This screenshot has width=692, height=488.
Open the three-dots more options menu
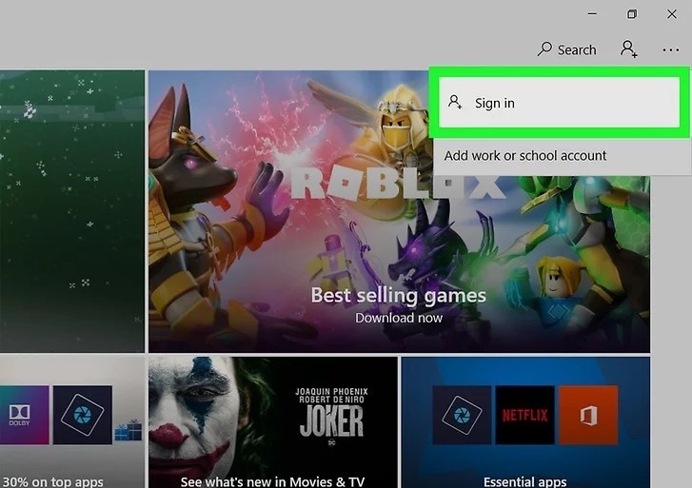pos(671,49)
